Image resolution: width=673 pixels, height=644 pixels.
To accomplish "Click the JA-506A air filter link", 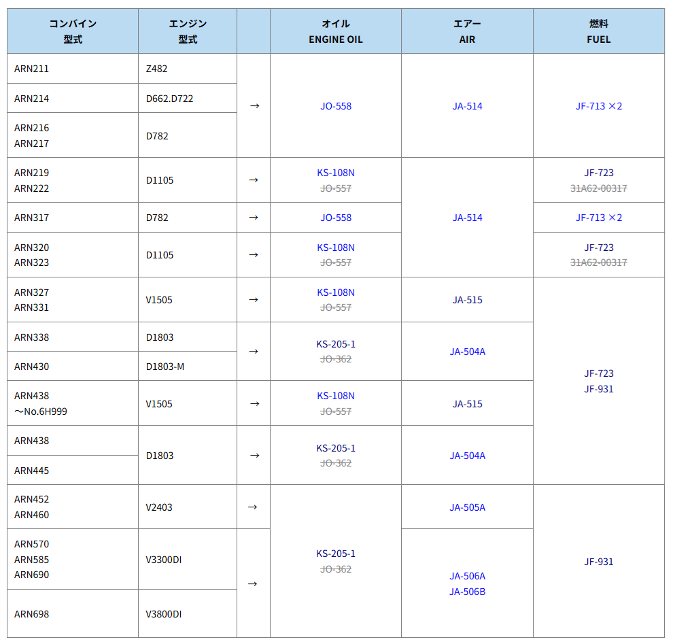I will pos(467,576).
